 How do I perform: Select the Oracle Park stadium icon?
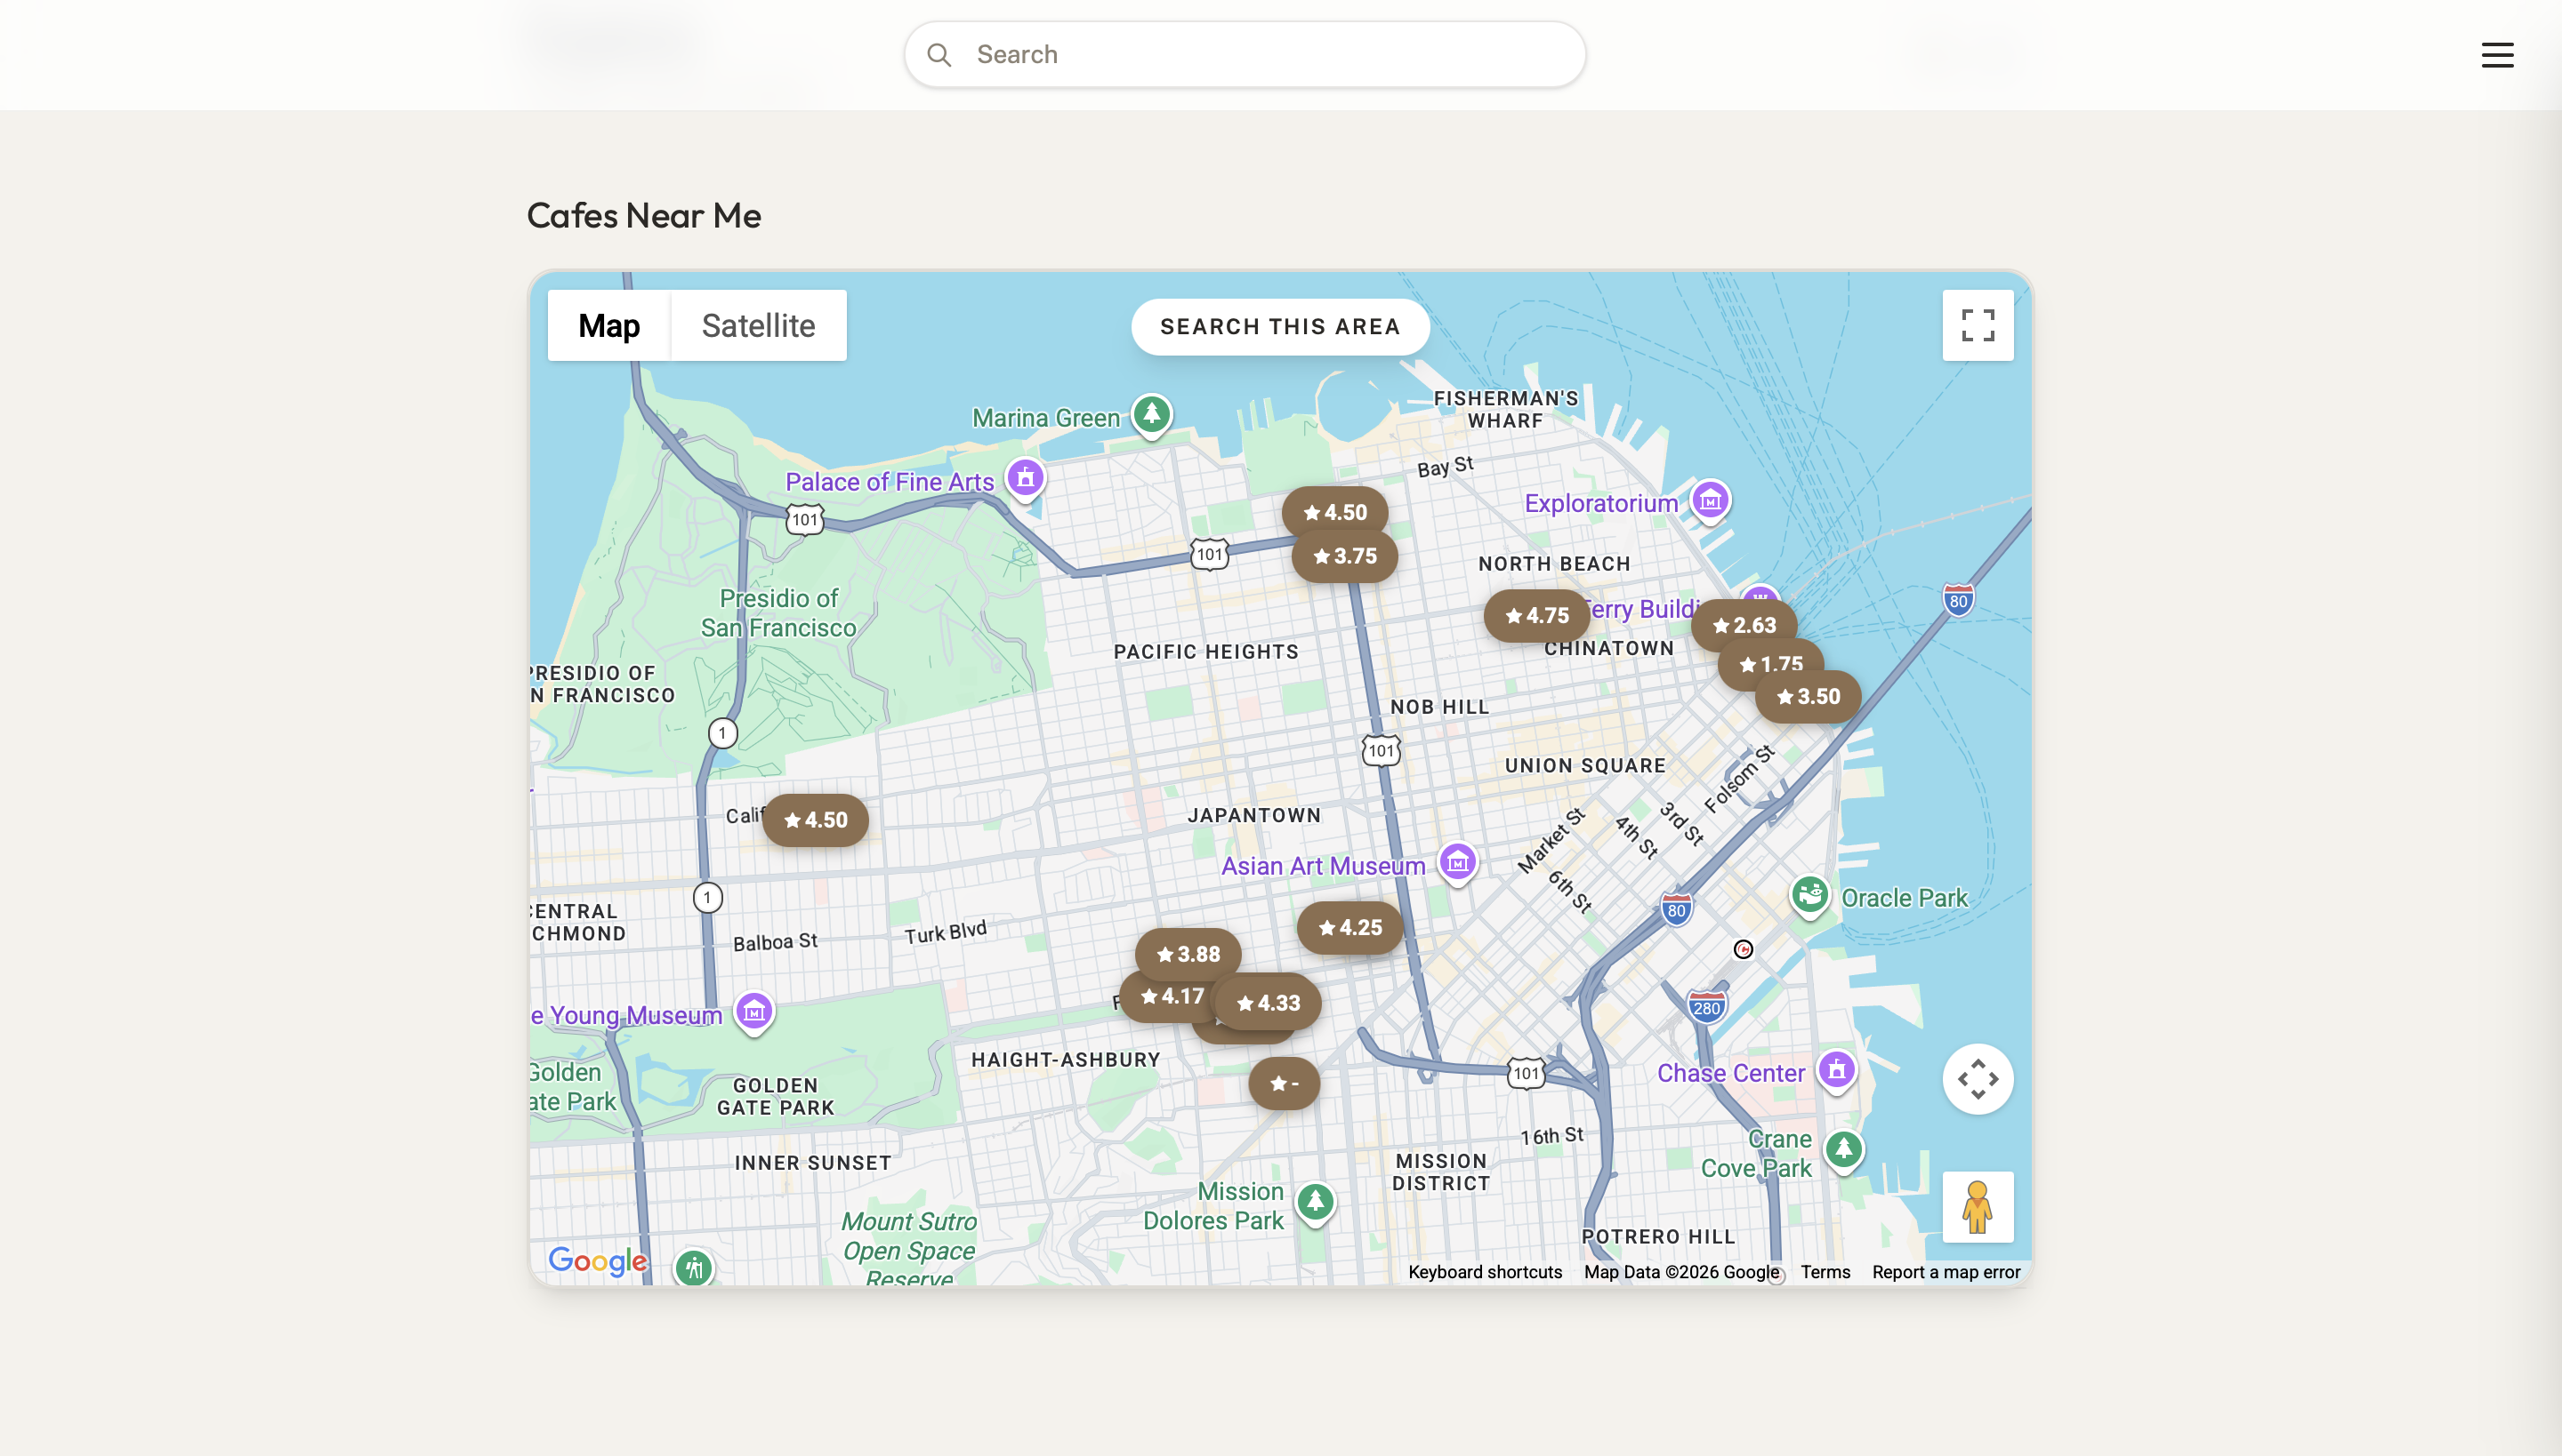[x=1809, y=896]
